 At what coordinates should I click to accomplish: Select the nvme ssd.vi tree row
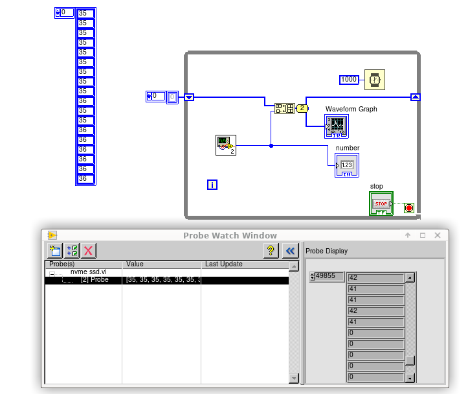(167, 272)
